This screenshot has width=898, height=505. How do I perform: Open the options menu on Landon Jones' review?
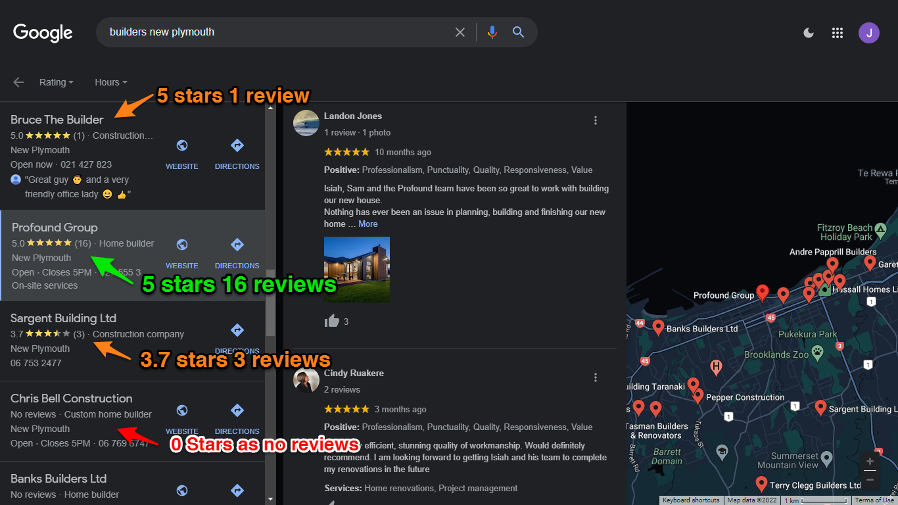596,120
